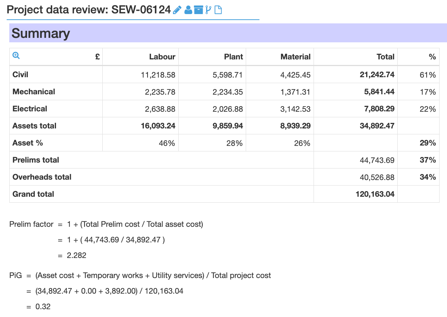Select the Electrical row label
447x317 pixels.
(30, 109)
